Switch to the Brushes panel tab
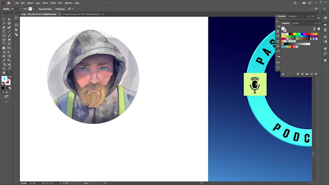The image size is (329, 185). [x=296, y=23]
